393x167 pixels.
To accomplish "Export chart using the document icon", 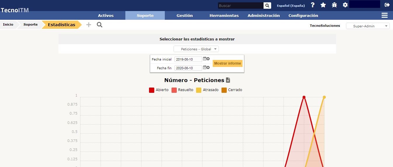I will click(228, 80).
